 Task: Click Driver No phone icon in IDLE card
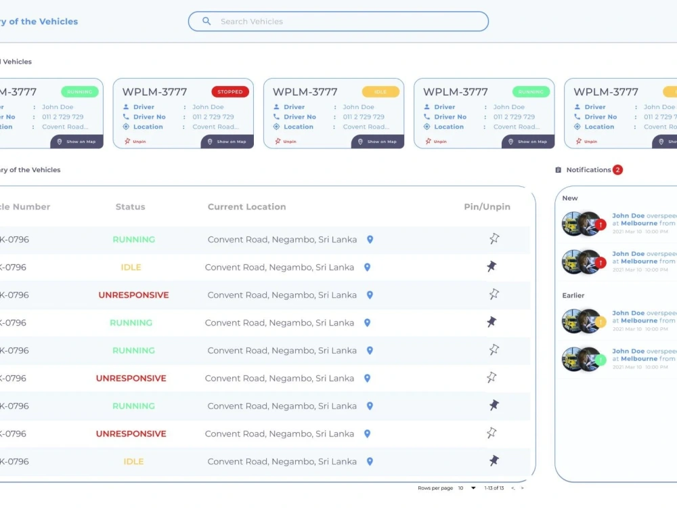click(276, 117)
